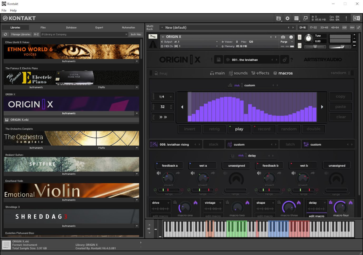Click the Instr Nav button
This screenshot has height=255, width=363.
pos(136,34)
